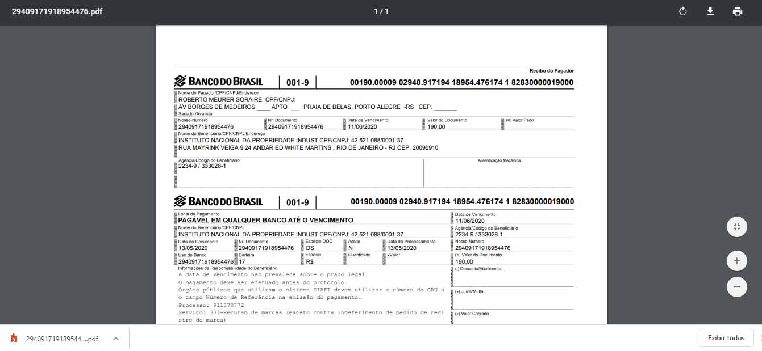Click the 'Autenticação Mecânica' label
The height and width of the screenshot is (351, 762).
pyautogui.click(x=499, y=160)
